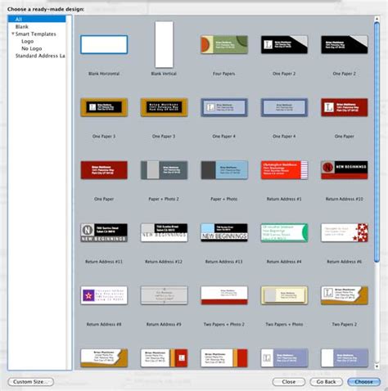
Task: Open the Smart Templates category
Action: pyautogui.click(x=36, y=34)
